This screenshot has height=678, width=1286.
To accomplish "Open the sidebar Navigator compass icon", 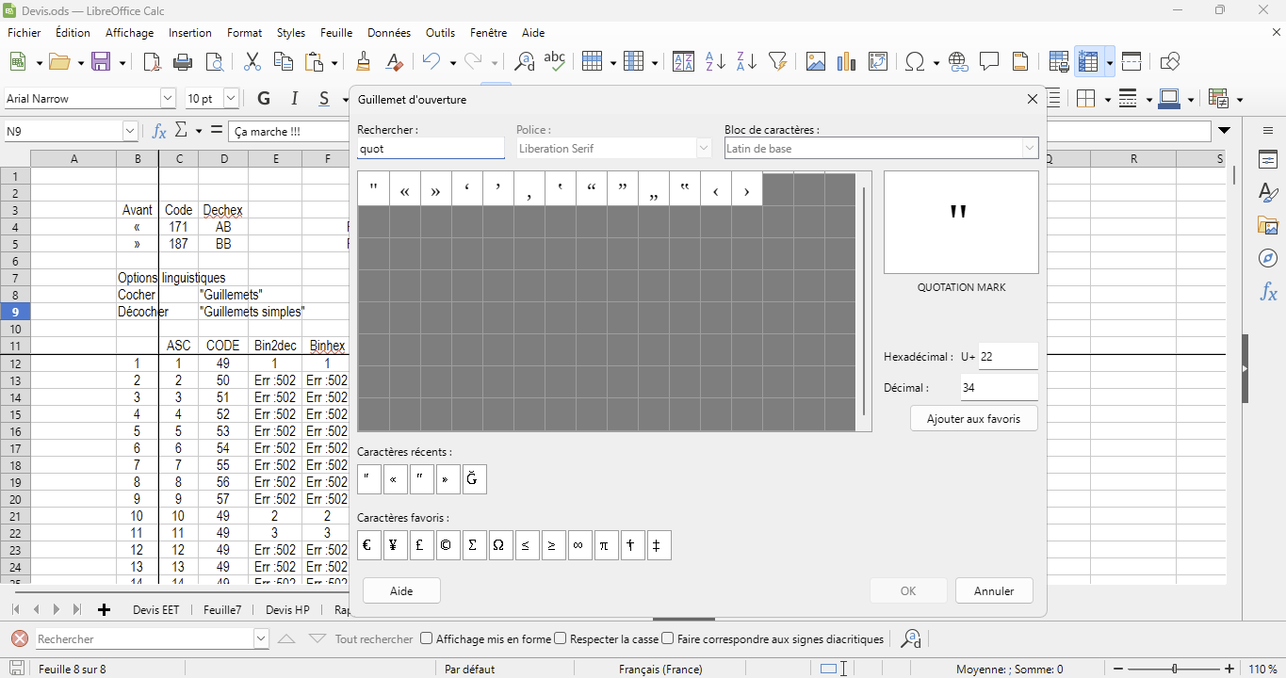I will coord(1268,259).
